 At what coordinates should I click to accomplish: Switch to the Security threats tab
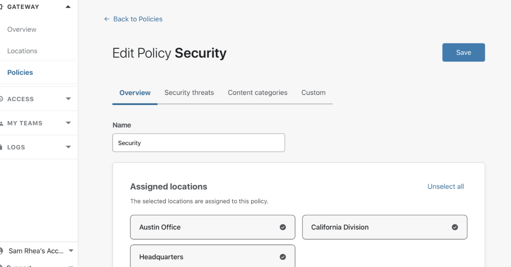[x=189, y=93]
